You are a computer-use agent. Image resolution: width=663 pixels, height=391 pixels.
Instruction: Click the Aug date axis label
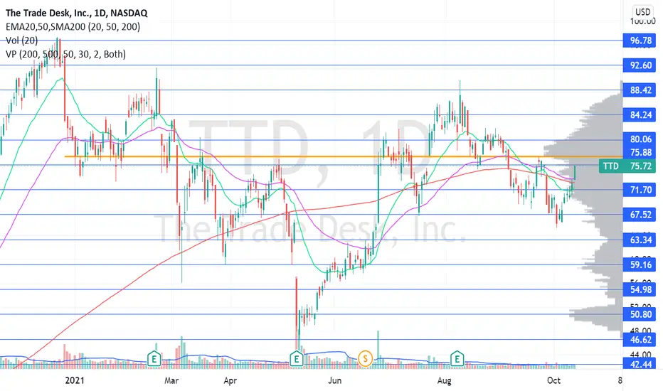pyautogui.click(x=444, y=380)
